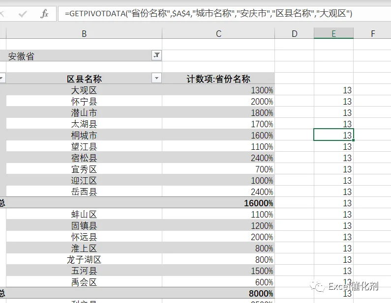This screenshot has height=303, width=391.
Task: Select the 太湖县 cell
Action: click(84, 124)
